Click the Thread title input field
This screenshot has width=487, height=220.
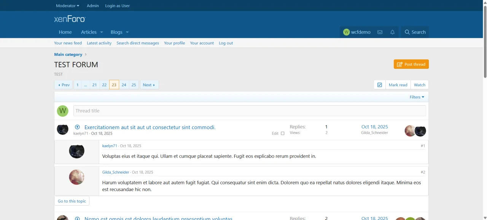click(x=250, y=111)
